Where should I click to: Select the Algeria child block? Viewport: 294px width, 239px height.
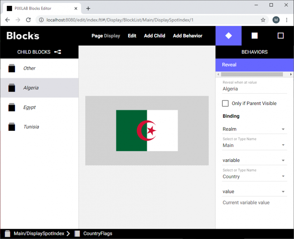pyautogui.click(x=39, y=88)
